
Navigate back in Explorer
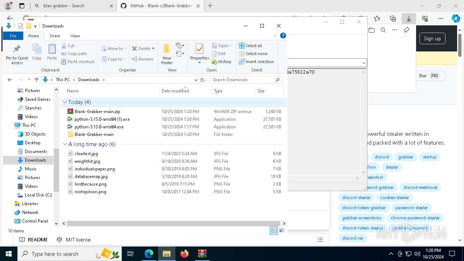[10, 80]
